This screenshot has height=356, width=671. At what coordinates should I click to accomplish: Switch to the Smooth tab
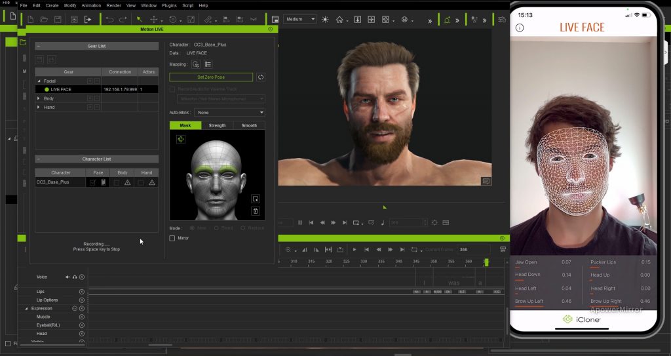point(249,125)
